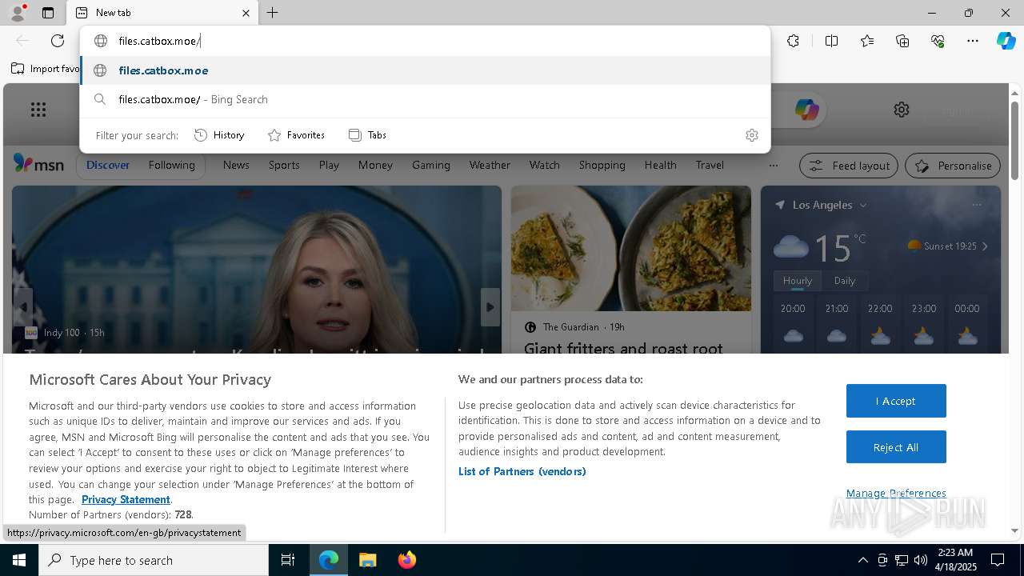
Task: Select the files.catbox.moe URL suggestion
Action: pos(425,70)
